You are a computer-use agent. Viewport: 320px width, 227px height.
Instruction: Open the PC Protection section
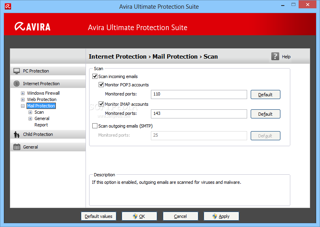[x=48, y=71]
